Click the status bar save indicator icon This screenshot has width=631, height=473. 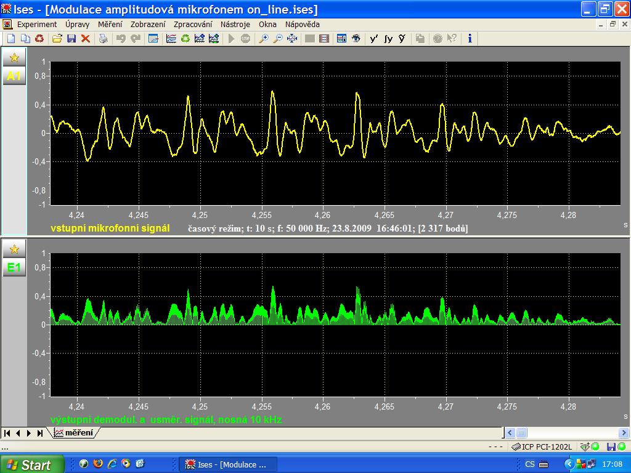point(611,447)
